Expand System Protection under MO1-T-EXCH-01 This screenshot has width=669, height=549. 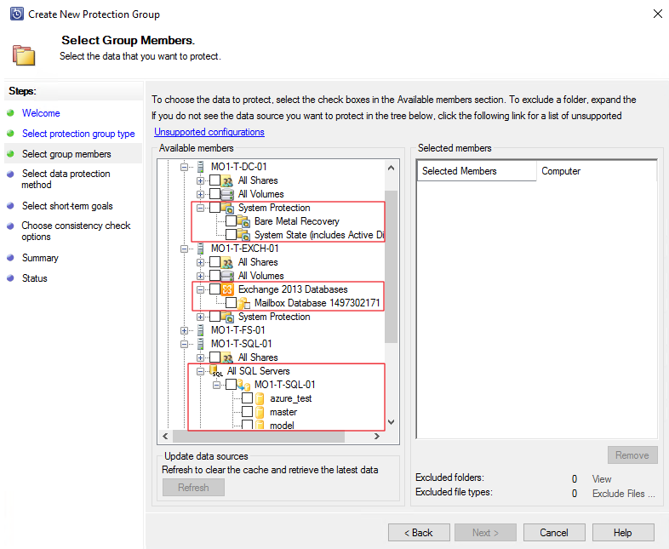point(201,317)
